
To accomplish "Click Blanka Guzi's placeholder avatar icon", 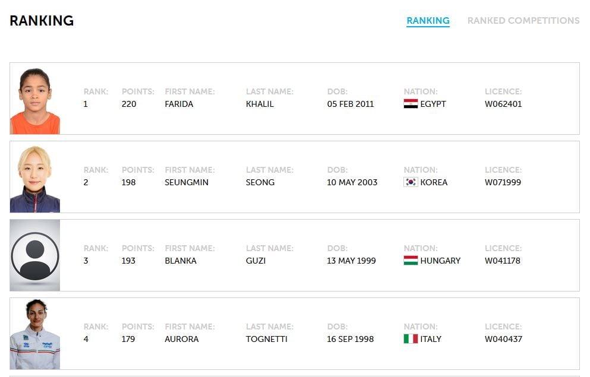I will click(35, 255).
